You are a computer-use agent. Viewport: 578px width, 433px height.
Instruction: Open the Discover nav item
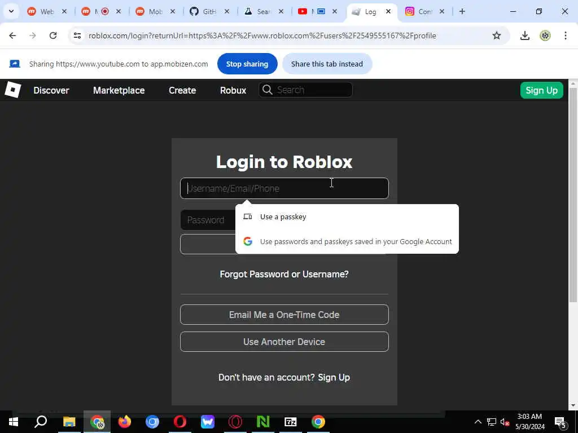point(51,90)
